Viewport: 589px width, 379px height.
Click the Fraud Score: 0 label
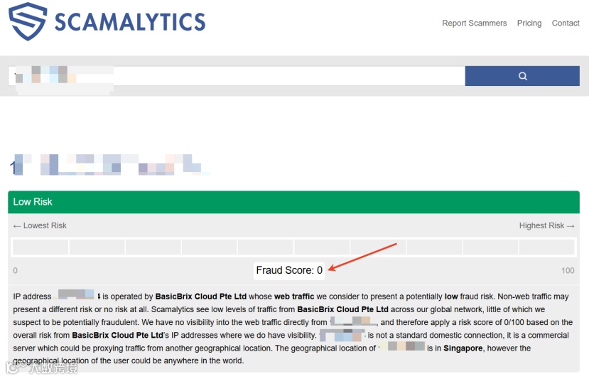tap(289, 270)
